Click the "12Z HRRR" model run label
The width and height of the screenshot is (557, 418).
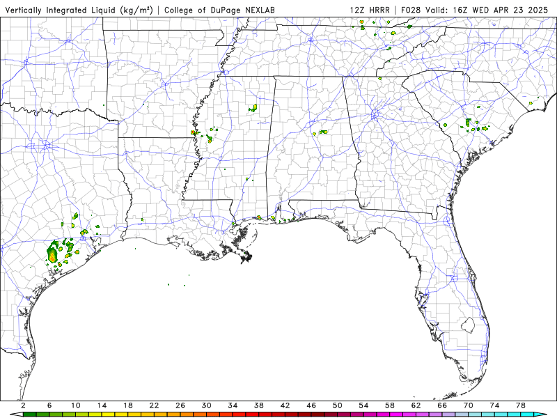coord(370,10)
